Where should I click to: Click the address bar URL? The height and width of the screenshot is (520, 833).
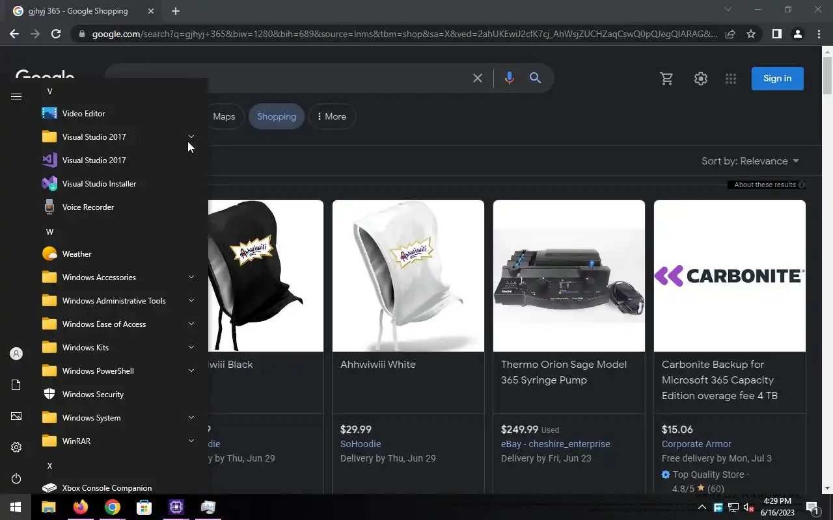pos(405,34)
